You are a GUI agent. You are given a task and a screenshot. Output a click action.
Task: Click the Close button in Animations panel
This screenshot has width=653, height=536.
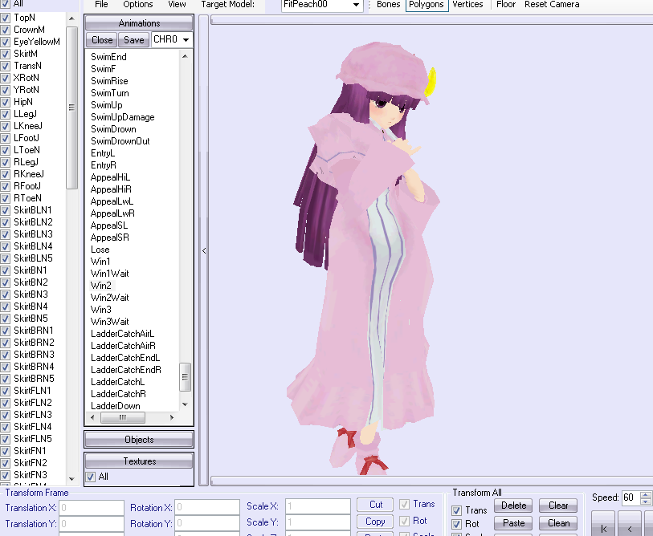102,40
